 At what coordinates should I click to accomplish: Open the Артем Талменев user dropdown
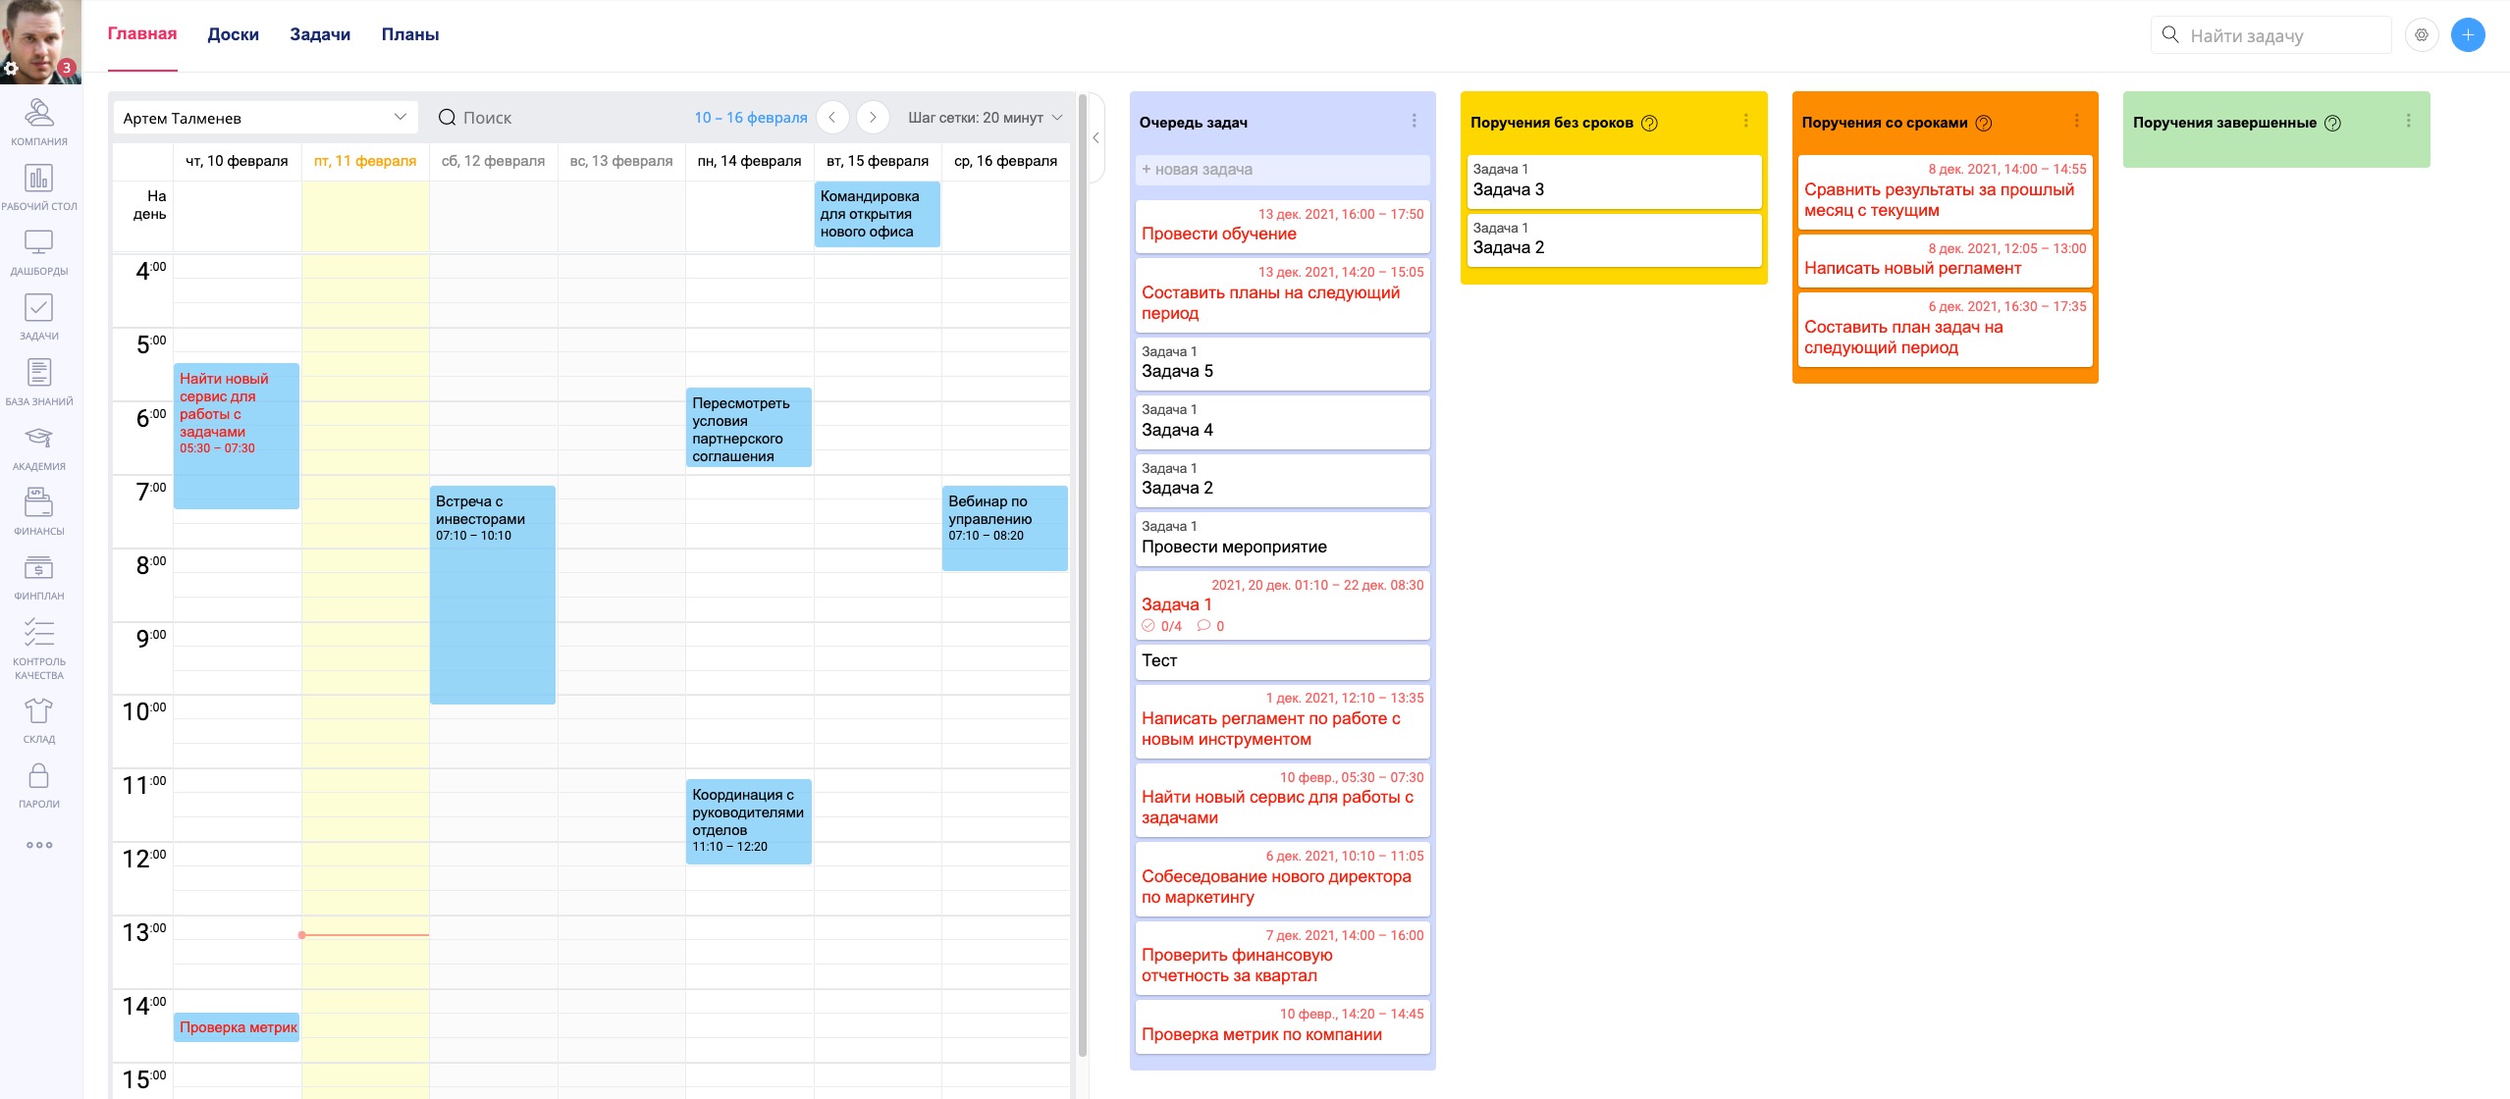265,118
